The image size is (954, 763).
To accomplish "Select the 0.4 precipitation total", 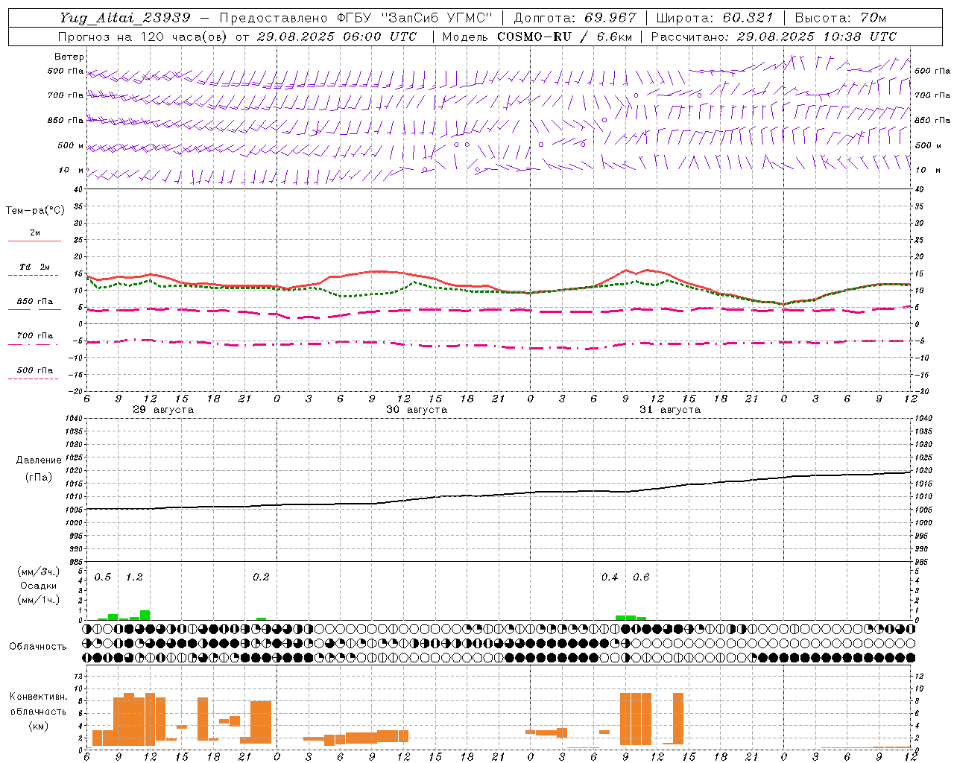I will 610,577.
